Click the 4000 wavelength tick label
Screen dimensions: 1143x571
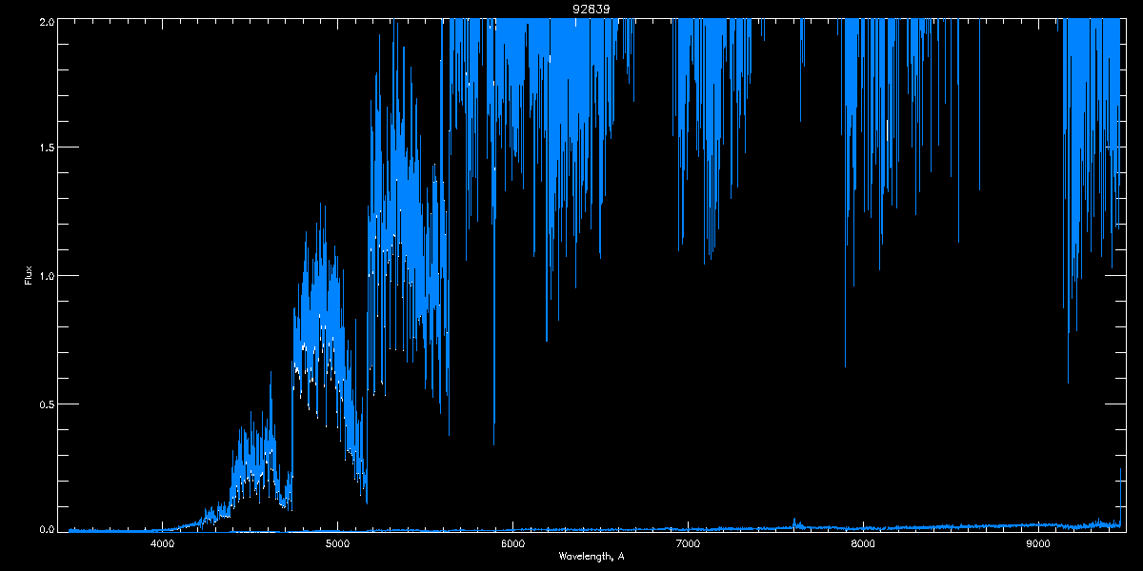(162, 544)
